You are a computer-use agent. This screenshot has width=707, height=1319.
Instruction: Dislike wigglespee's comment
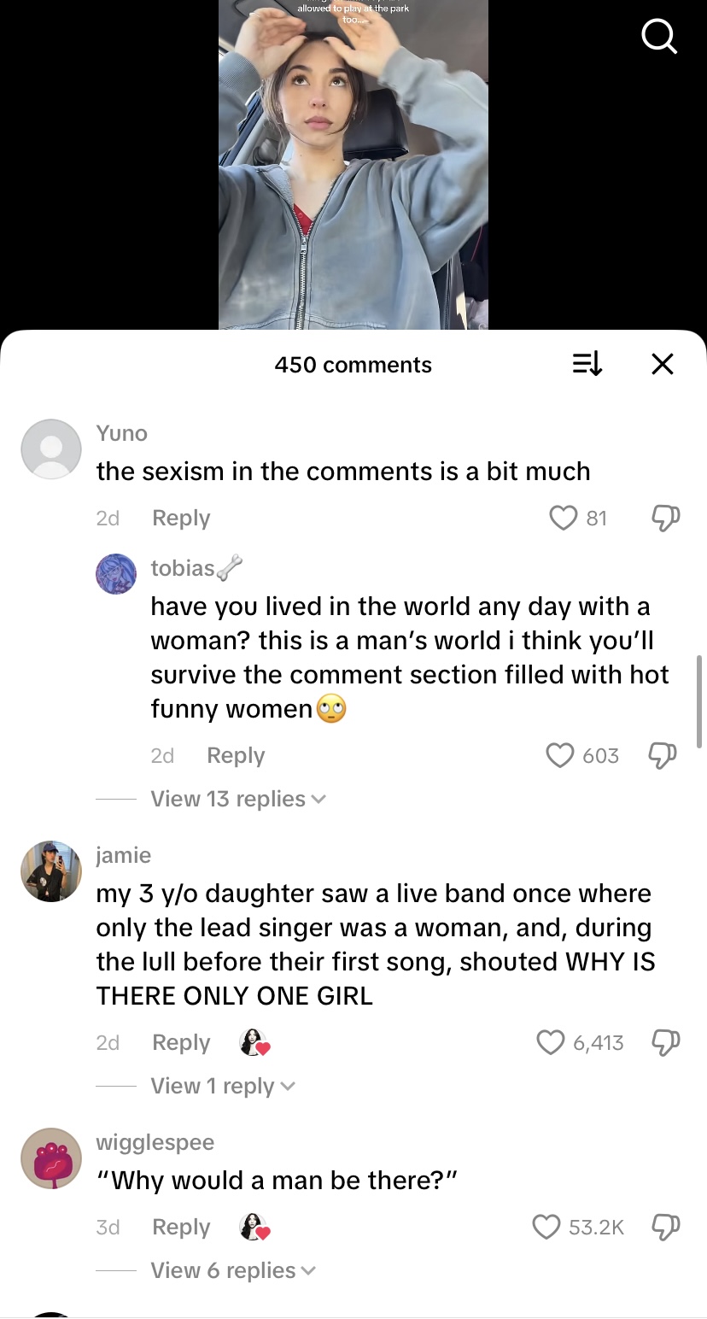coord(665,1227)
